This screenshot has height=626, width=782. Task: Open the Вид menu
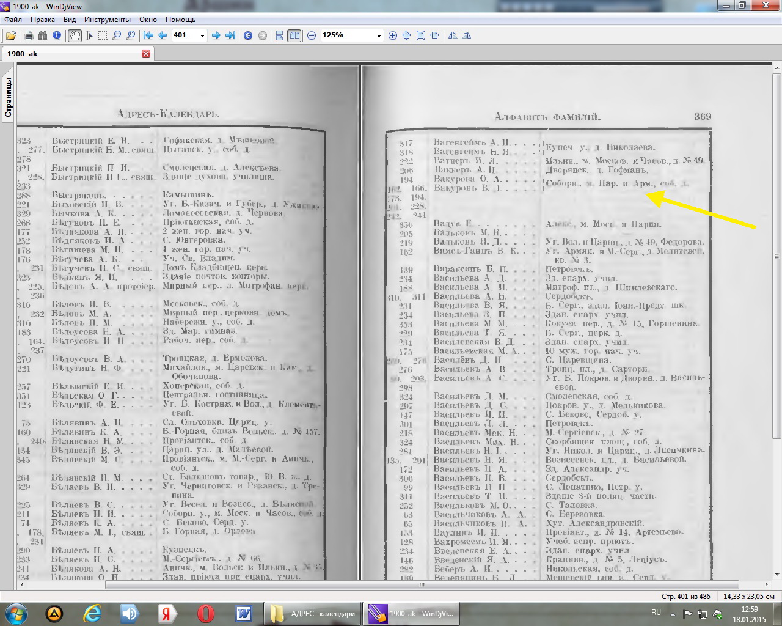70,20
